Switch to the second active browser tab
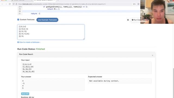The height and width of the screenshot is (98, 174). [45, 1]
